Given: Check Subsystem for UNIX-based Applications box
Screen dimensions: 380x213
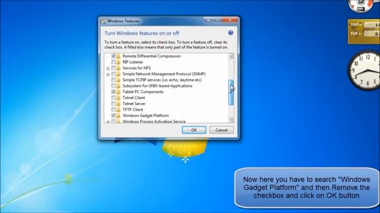Looking at the screenshot, I should [113, 86].
